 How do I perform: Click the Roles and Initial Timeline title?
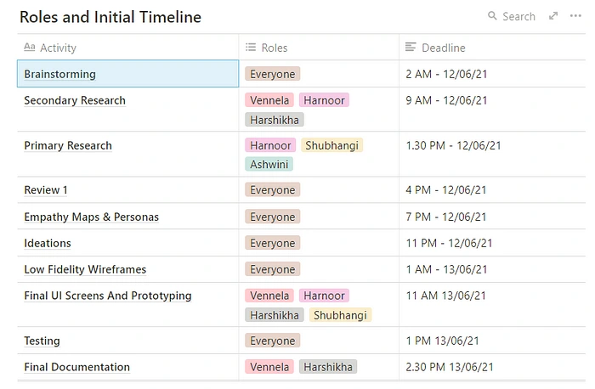[x=110, y=17]
